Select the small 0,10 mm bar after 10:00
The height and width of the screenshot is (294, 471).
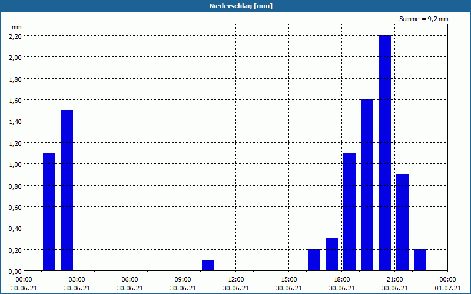208,266
